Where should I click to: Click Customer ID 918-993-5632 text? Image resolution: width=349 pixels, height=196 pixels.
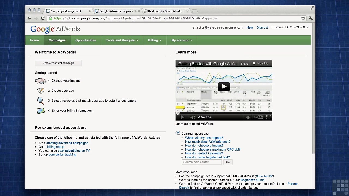tap(290, 27)
